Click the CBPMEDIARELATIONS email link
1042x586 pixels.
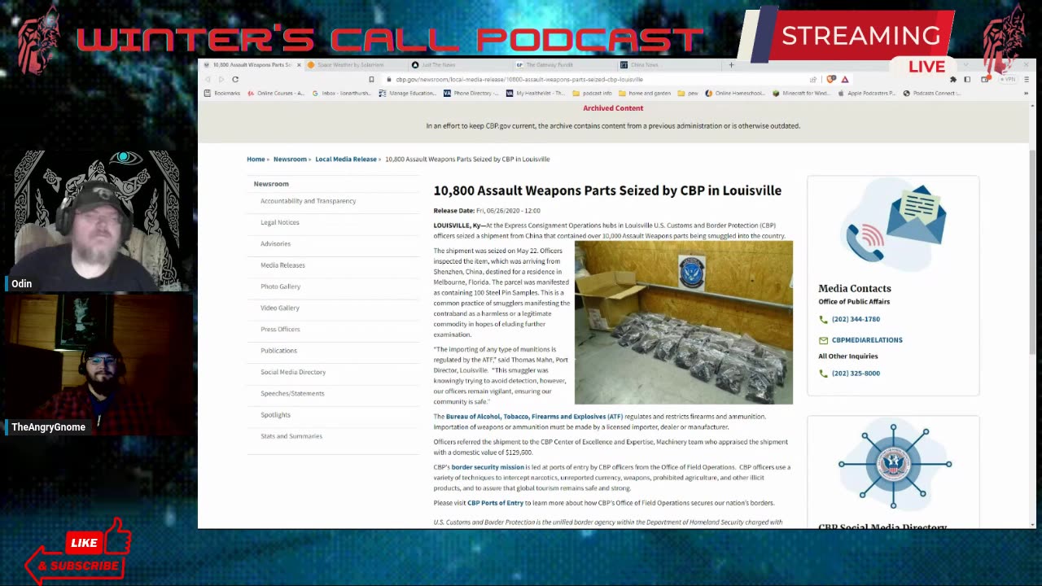tap(867, 340)
